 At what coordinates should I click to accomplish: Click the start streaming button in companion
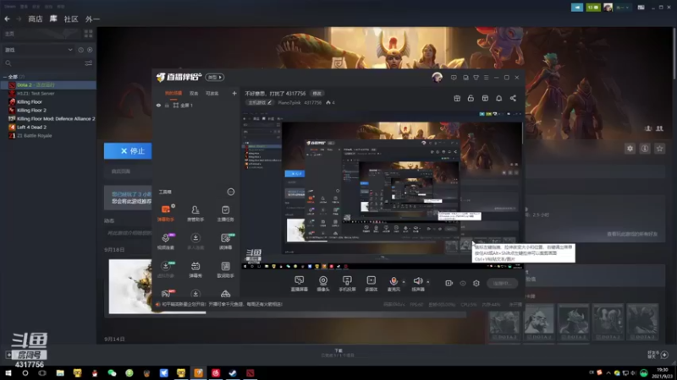point(502,283)
